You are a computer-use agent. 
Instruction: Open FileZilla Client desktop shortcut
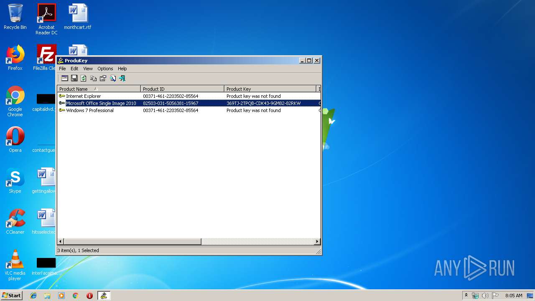[x=46, y=58]
